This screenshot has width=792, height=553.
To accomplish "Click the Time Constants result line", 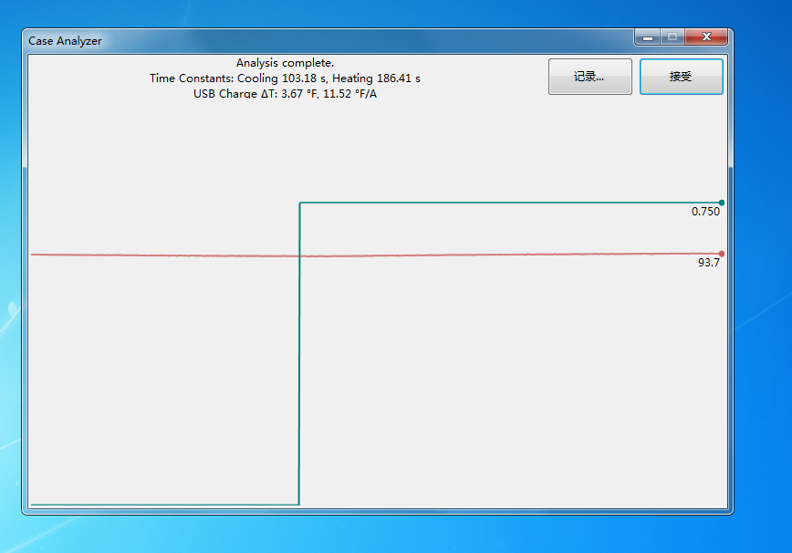I will (285, 78).
